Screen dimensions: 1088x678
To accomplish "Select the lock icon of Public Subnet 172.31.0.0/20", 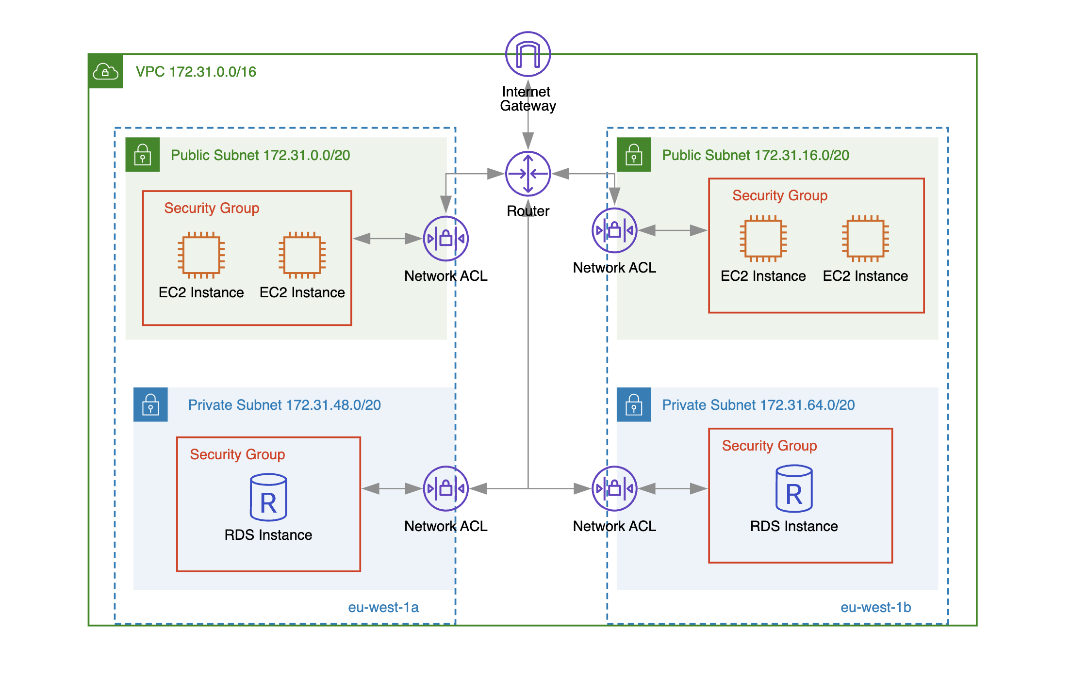I will click(x=143, y=155).
